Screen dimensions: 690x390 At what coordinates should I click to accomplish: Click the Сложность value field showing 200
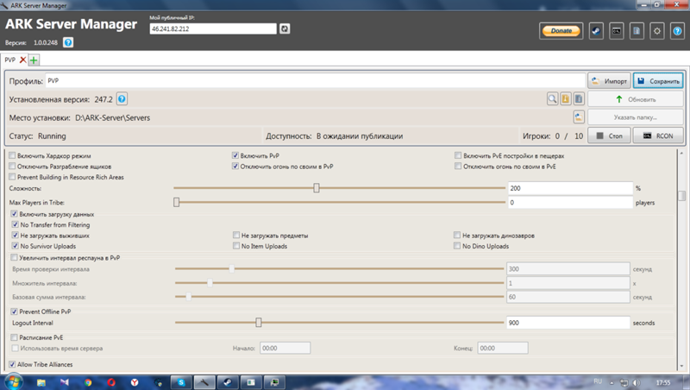click(570, 188)
